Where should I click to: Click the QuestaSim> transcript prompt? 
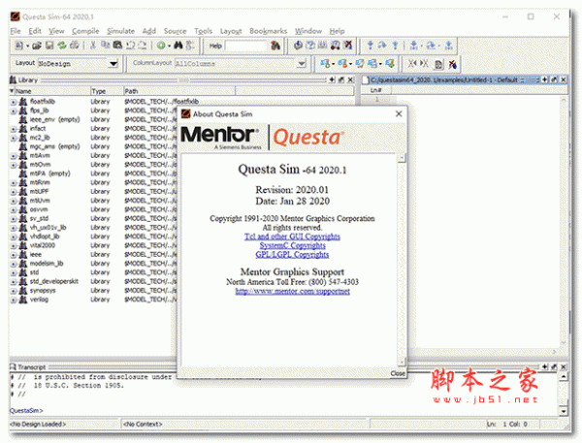26,410
